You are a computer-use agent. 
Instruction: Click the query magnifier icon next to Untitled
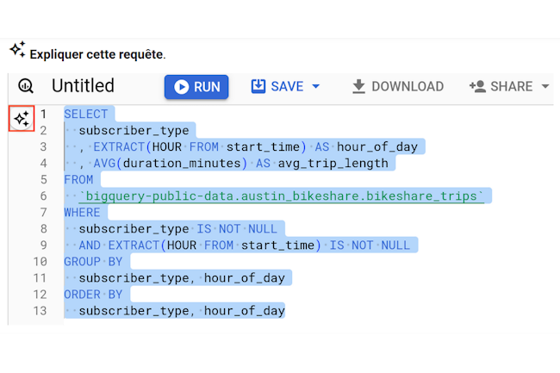point(26,86)
